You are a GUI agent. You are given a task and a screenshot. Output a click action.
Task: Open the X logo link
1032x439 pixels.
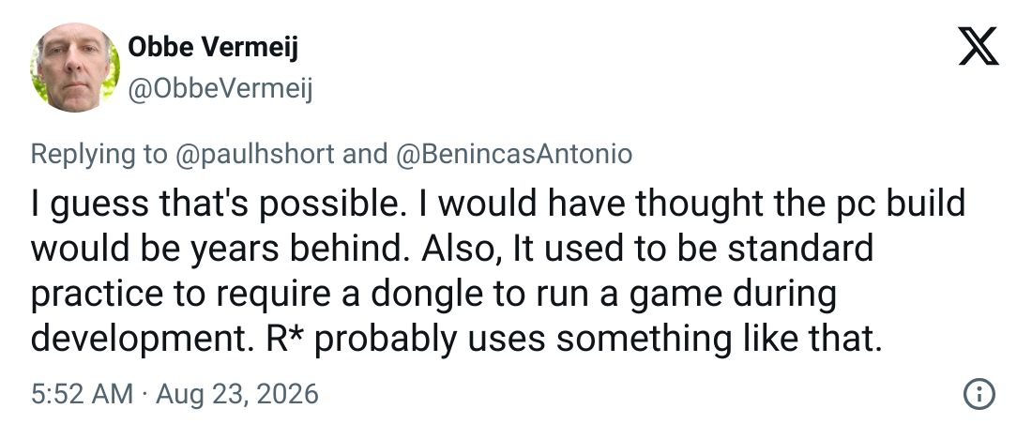[979, 46]
